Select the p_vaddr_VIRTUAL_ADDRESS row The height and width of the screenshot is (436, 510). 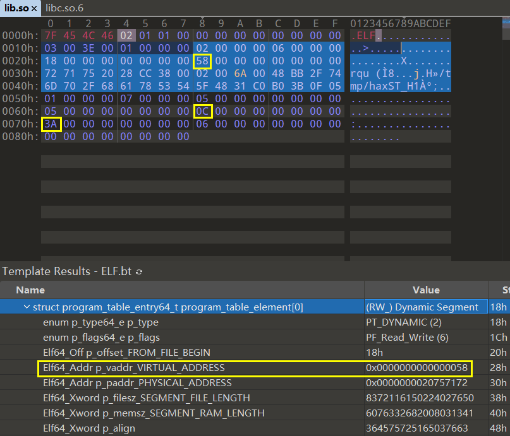pos(133,368)
